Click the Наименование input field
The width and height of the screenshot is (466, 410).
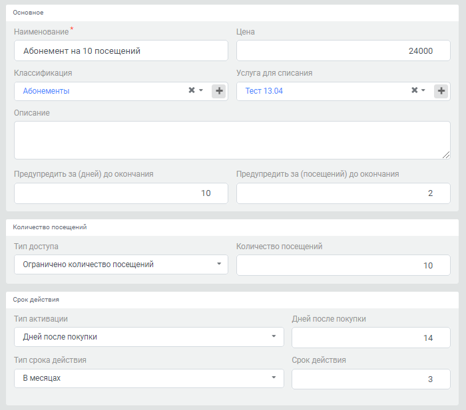click(121, 51)
